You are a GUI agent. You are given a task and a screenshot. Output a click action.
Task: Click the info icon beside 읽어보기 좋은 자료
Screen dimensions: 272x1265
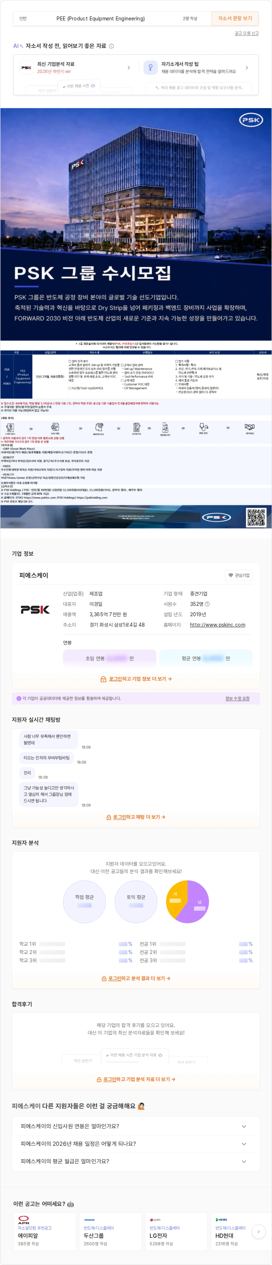pos(111,46)
